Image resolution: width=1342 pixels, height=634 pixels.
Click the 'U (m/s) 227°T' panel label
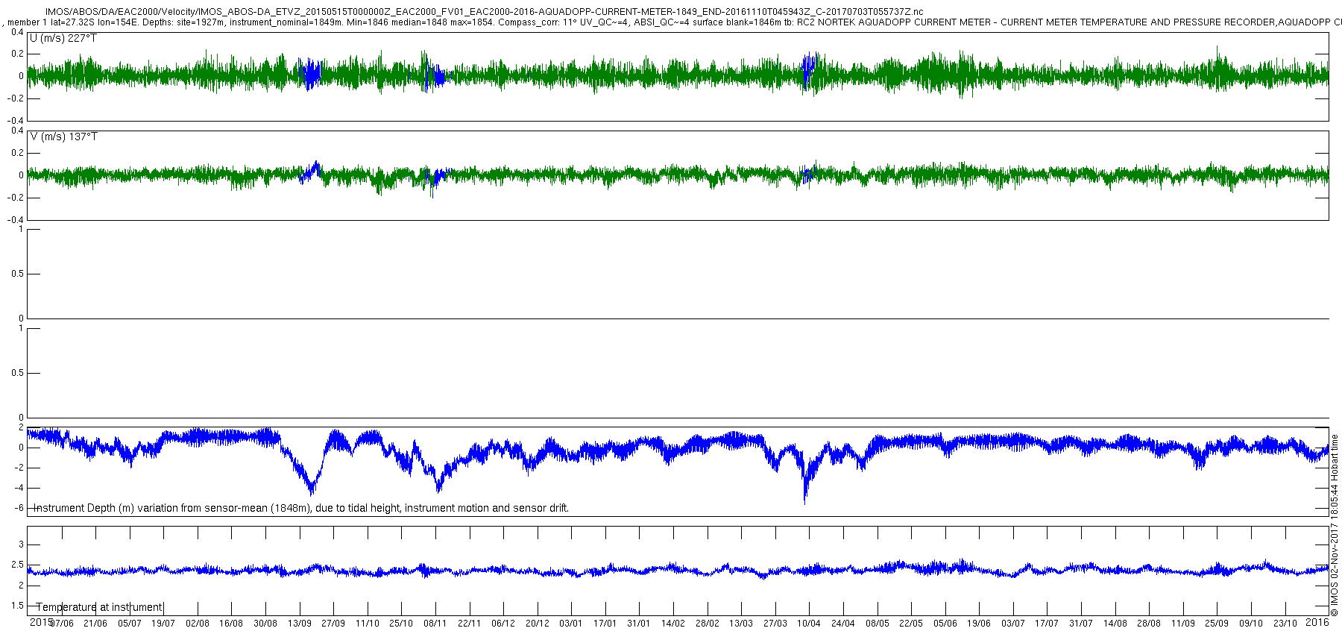pyautogui.click(x=63, y=38)
